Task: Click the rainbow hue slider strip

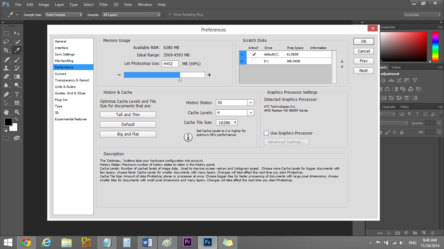Action: point(435,47)
